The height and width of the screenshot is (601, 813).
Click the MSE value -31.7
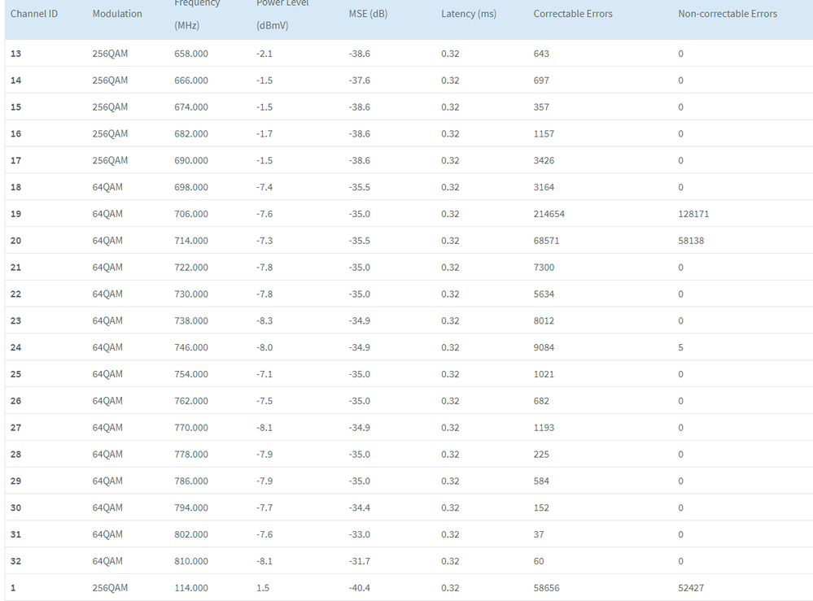[x=360, y=561]
